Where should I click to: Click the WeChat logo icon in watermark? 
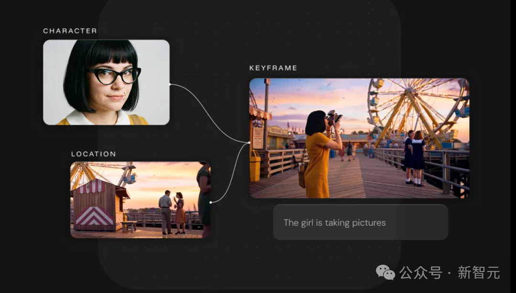(386, 272)
